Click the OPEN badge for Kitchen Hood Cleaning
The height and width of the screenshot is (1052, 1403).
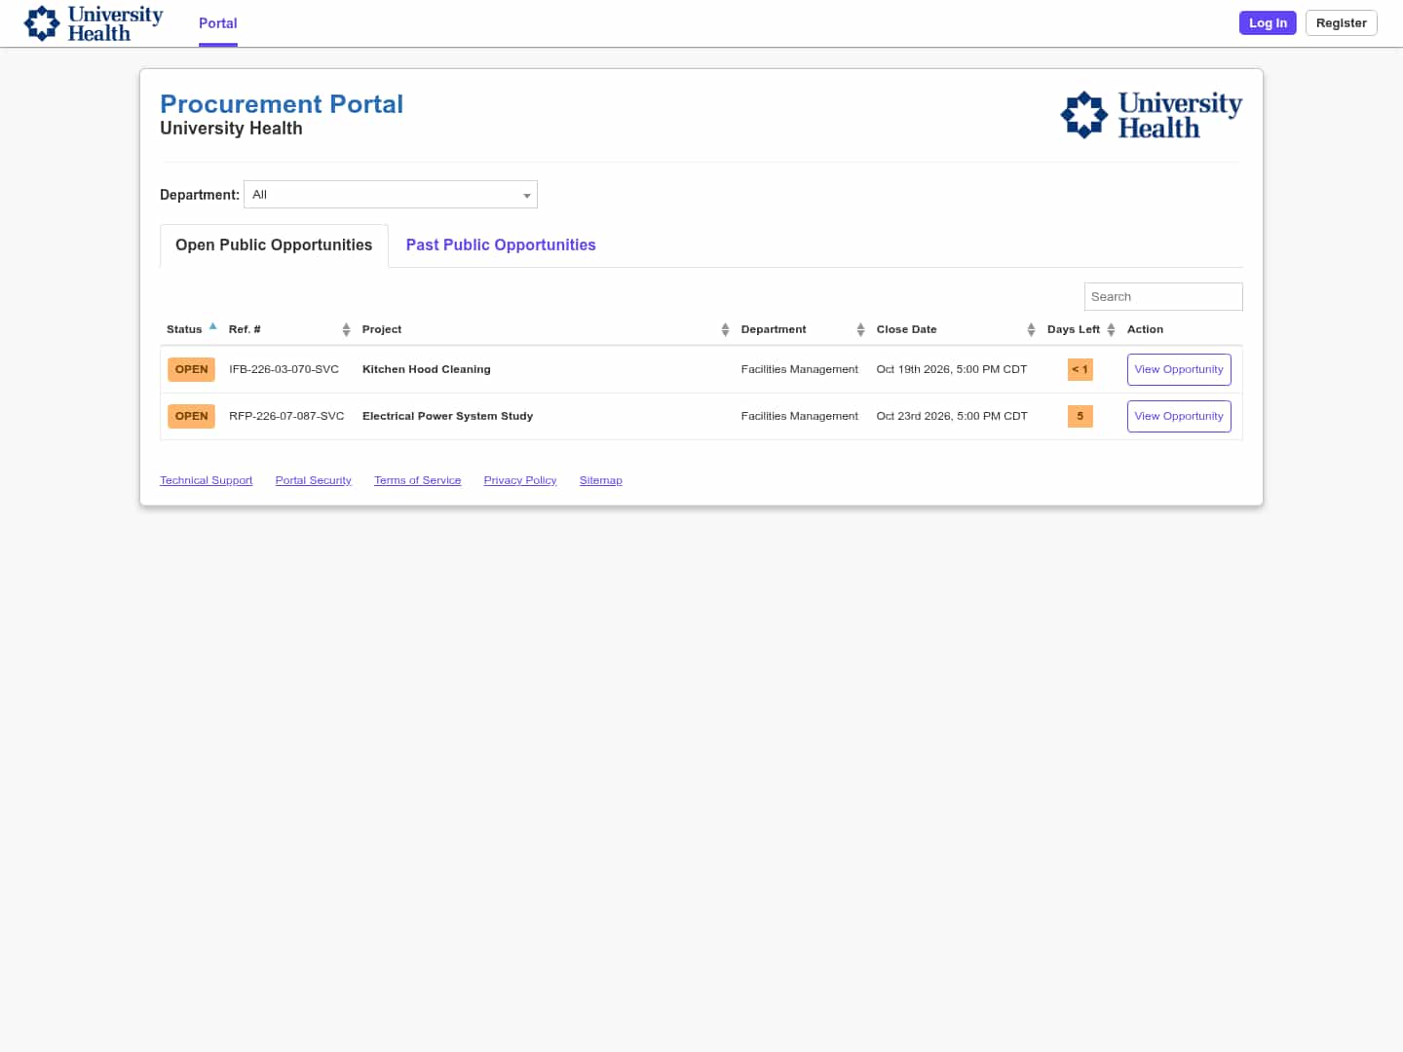191,370
